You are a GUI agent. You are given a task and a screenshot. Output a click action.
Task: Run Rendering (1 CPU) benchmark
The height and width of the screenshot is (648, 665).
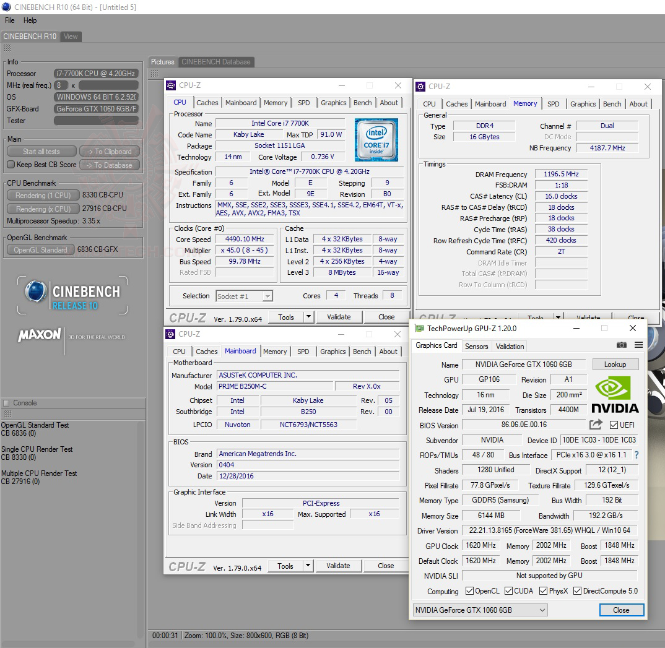(x=43, y=196)
